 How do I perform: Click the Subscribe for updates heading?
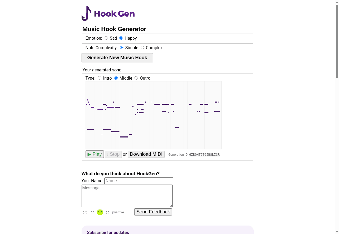[x=108, y=232]
